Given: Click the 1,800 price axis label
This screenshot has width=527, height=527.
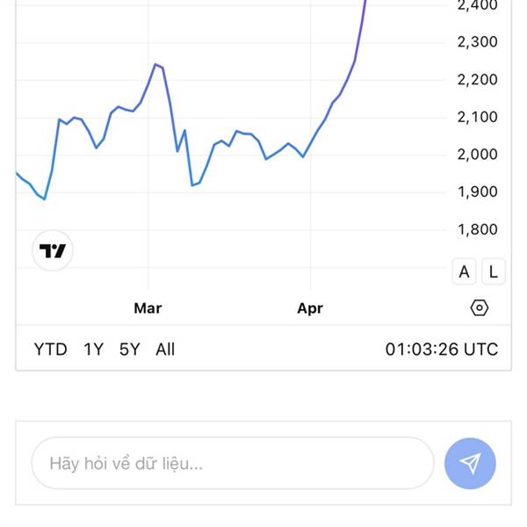Looking at the screenshot, I should click(x=477, y=230).
